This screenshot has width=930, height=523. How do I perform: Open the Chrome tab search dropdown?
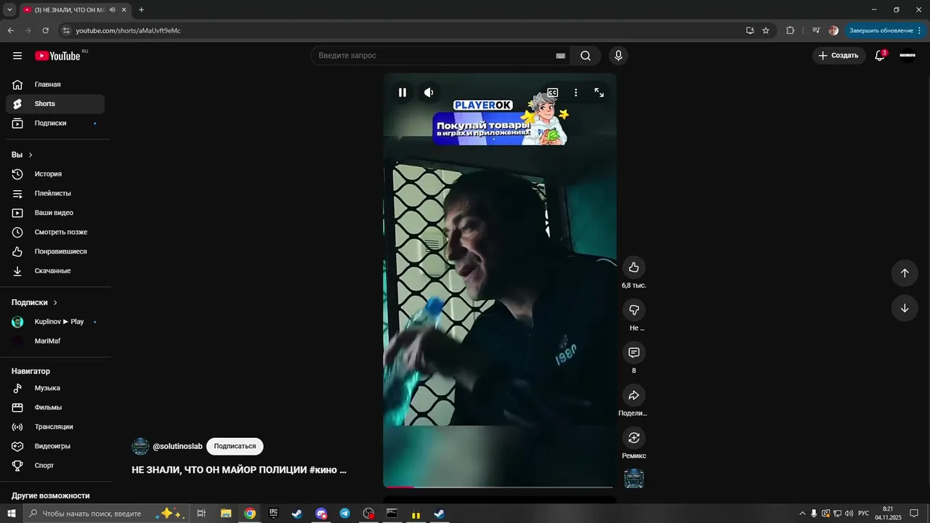(9, 9)
